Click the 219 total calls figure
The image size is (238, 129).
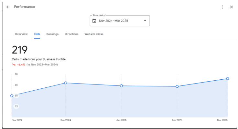tap(20, 50)
